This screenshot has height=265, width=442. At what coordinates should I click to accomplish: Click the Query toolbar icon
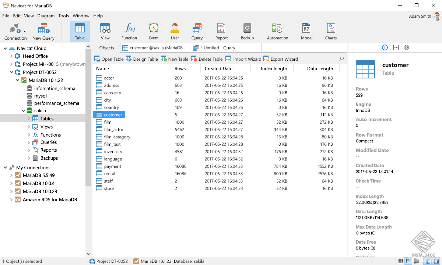197,29
